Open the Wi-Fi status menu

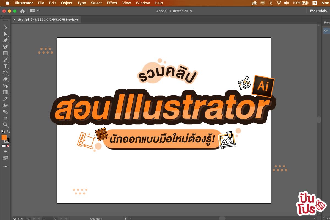click(279, 3)
